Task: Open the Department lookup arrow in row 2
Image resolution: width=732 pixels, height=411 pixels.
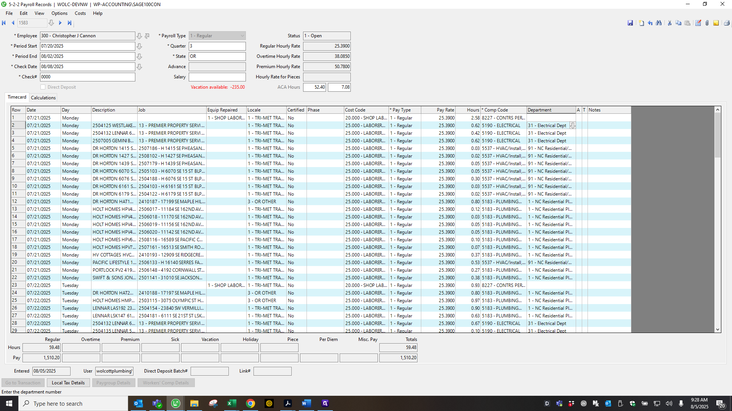Action: pos(573,126)
